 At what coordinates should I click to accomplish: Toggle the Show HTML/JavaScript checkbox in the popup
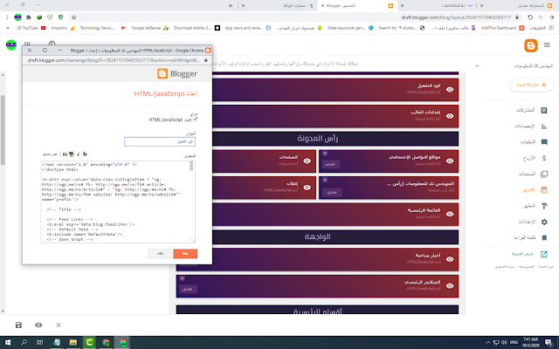195,120
